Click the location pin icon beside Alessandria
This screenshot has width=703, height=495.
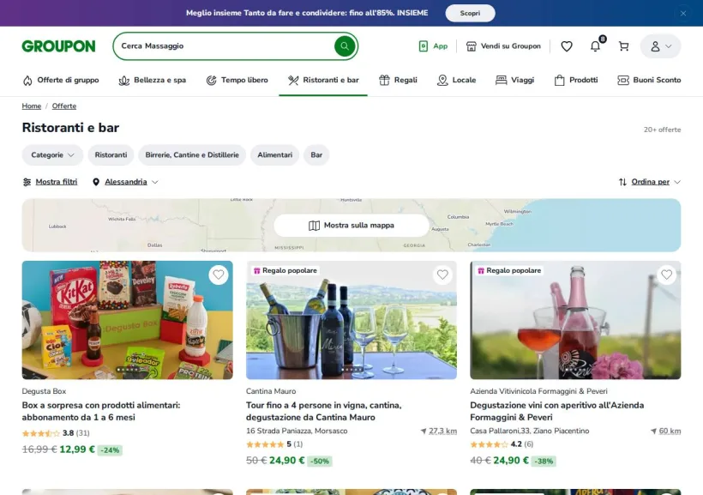[96, 182]
